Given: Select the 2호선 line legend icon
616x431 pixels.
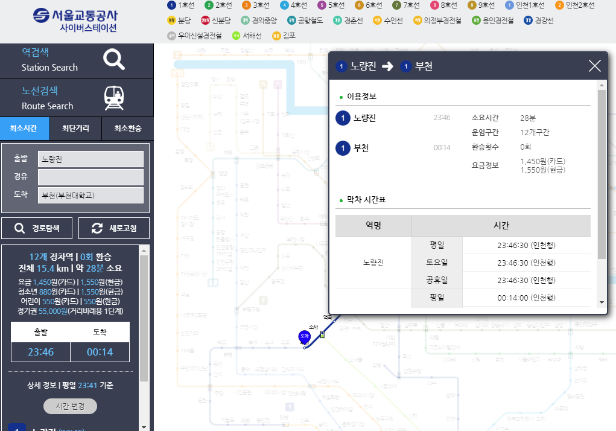Looking at the screenshot, I should coord(209,5).
